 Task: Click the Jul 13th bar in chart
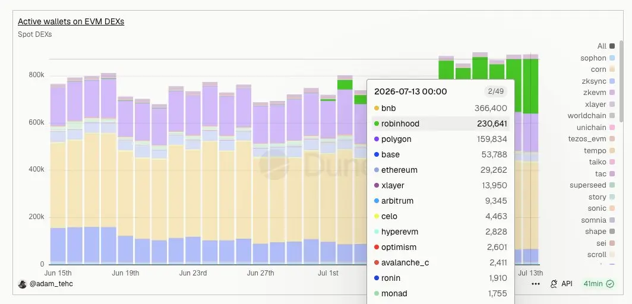pyautogui.click(x=531, y=159)
